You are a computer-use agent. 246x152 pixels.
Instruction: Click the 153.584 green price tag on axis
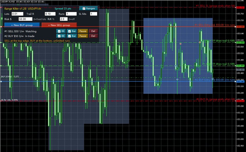[240, 43]
